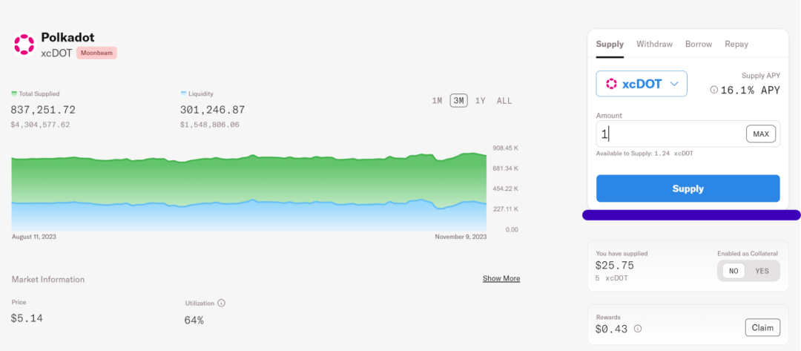Click the info icon next to Rewards $0.43

pyautogui.click(x=638, y=329)
